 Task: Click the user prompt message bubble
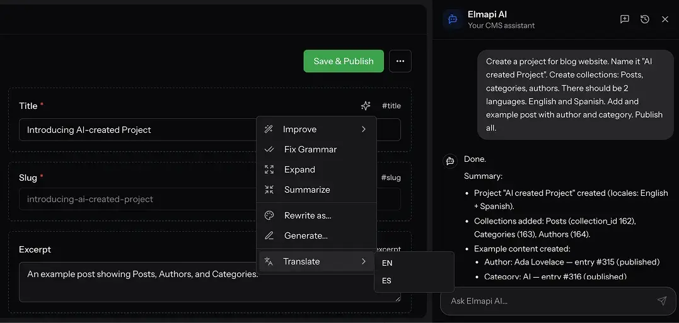574,94
